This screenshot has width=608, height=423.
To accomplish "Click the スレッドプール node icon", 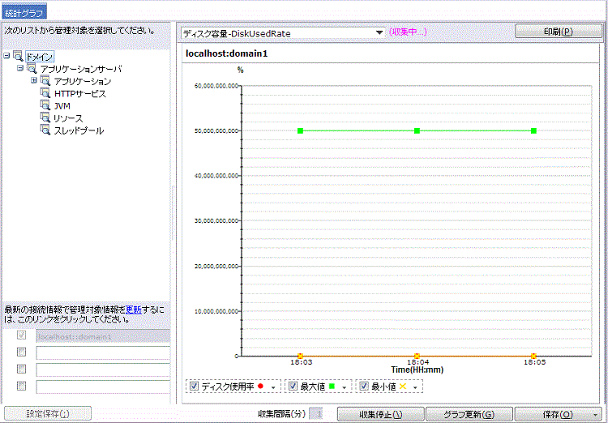I will pyautogui.click(x=45, y=130).
